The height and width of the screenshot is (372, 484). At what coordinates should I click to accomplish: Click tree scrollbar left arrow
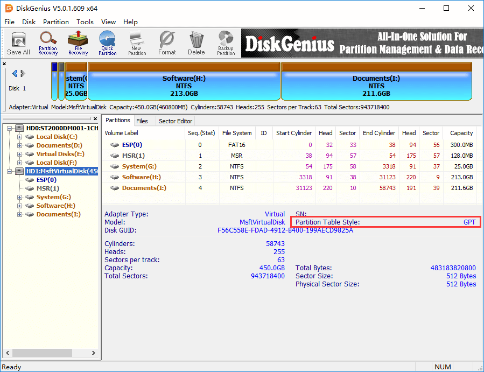tap(8, 353)
